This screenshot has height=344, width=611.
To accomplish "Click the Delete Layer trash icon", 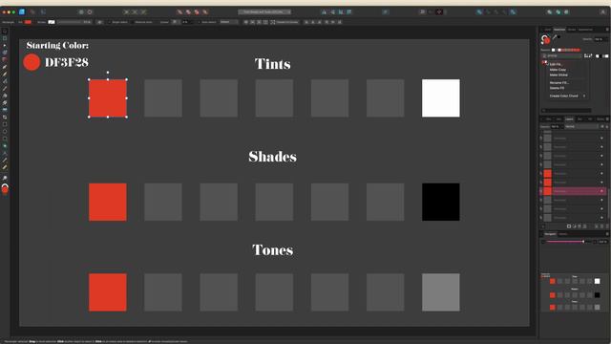I will 607,226.
